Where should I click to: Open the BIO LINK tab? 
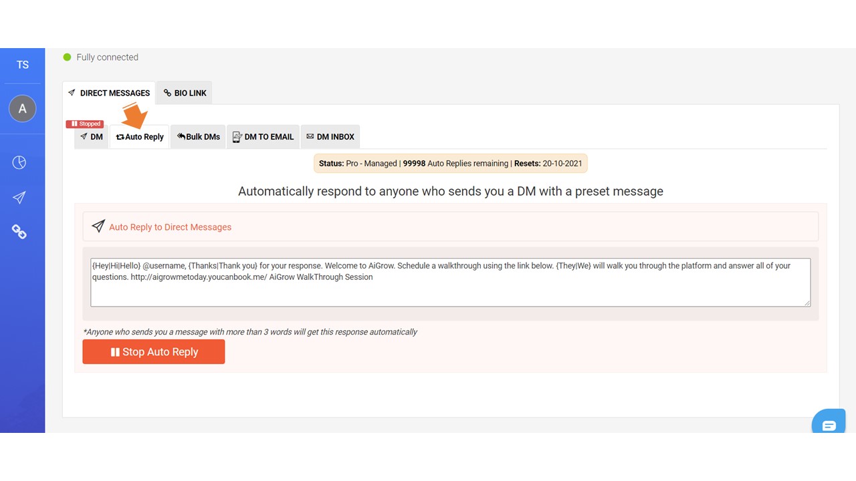[x=185, y=93]
